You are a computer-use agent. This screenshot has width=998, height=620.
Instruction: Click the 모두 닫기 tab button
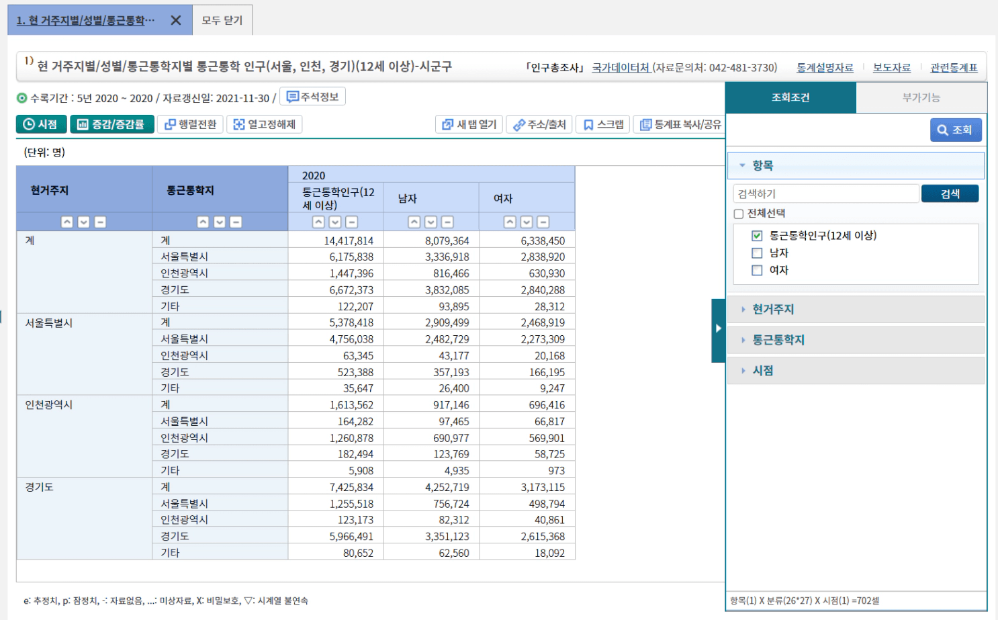[222, 20]
